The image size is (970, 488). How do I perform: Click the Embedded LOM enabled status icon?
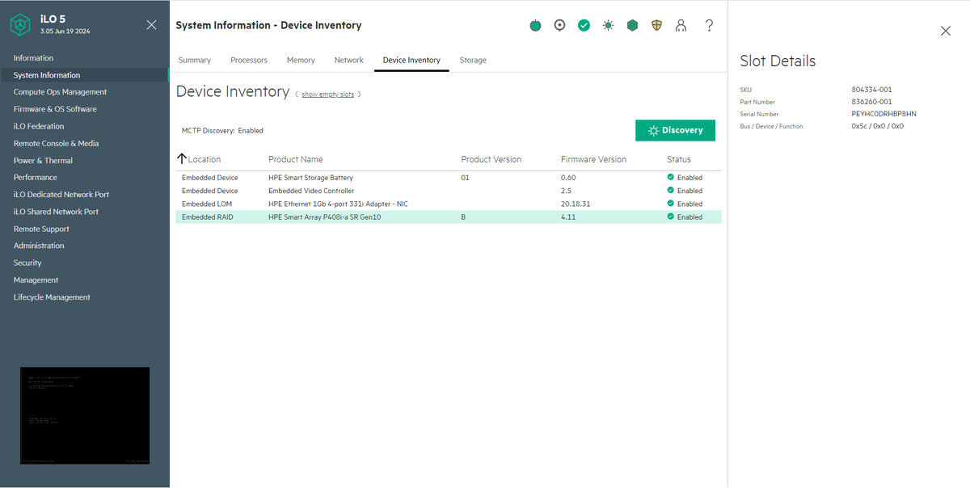click(x=671, y=204)
